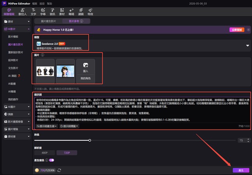Click into the 提示詞 prompt text area

tap(143, 110)
